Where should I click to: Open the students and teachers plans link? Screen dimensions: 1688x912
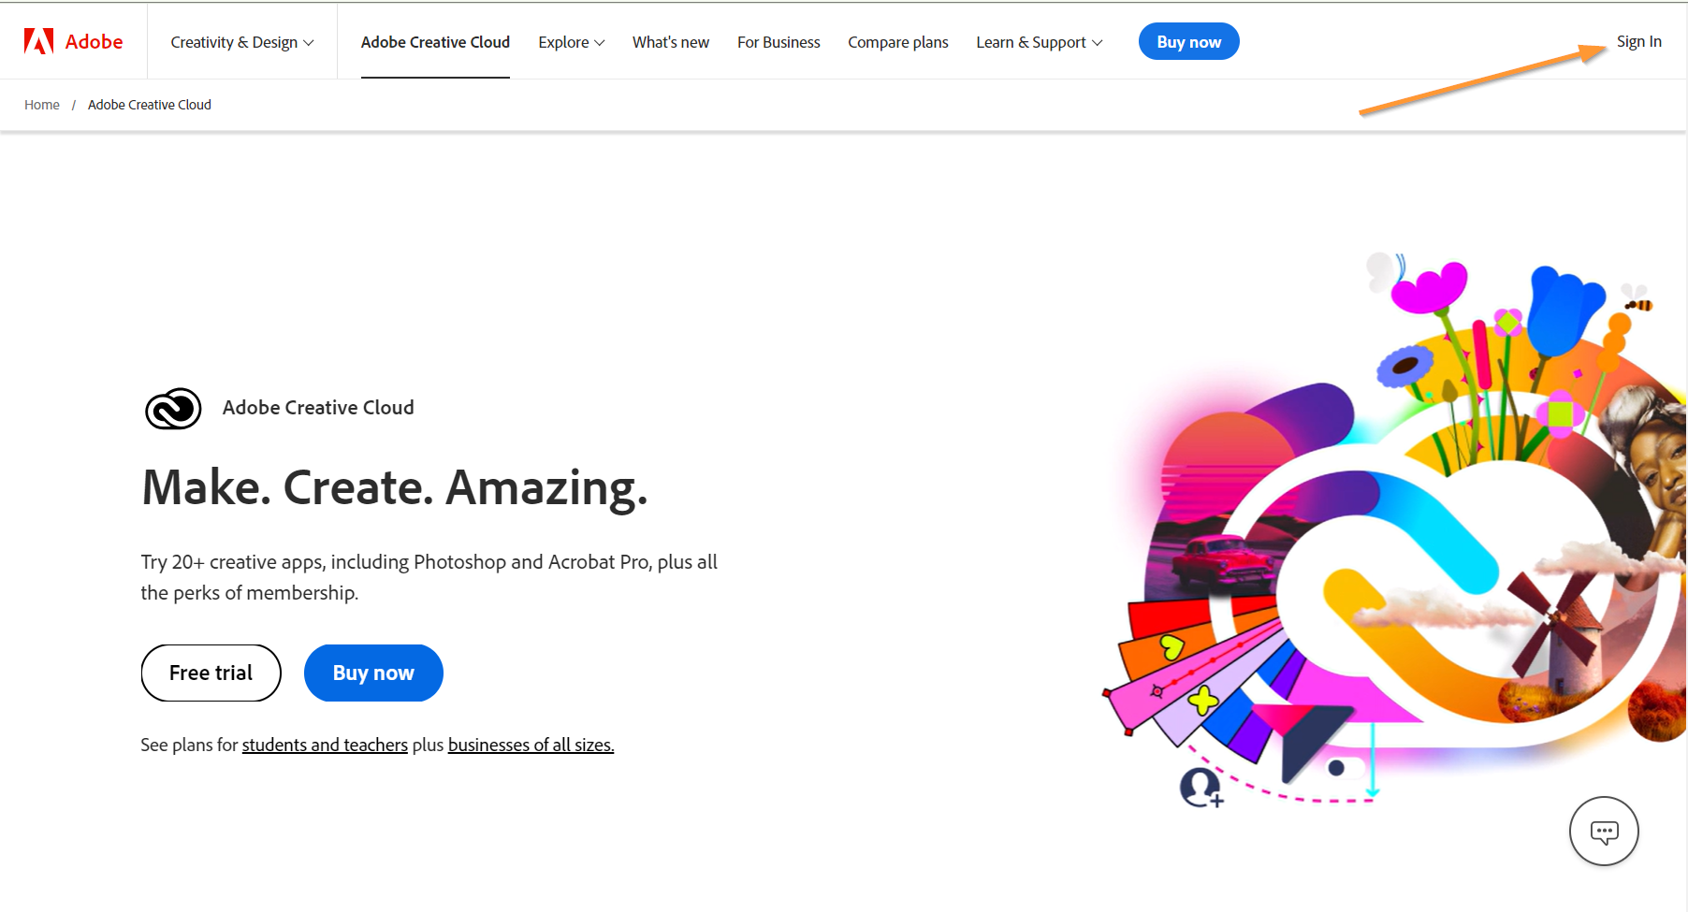click(x=325, y=745)
